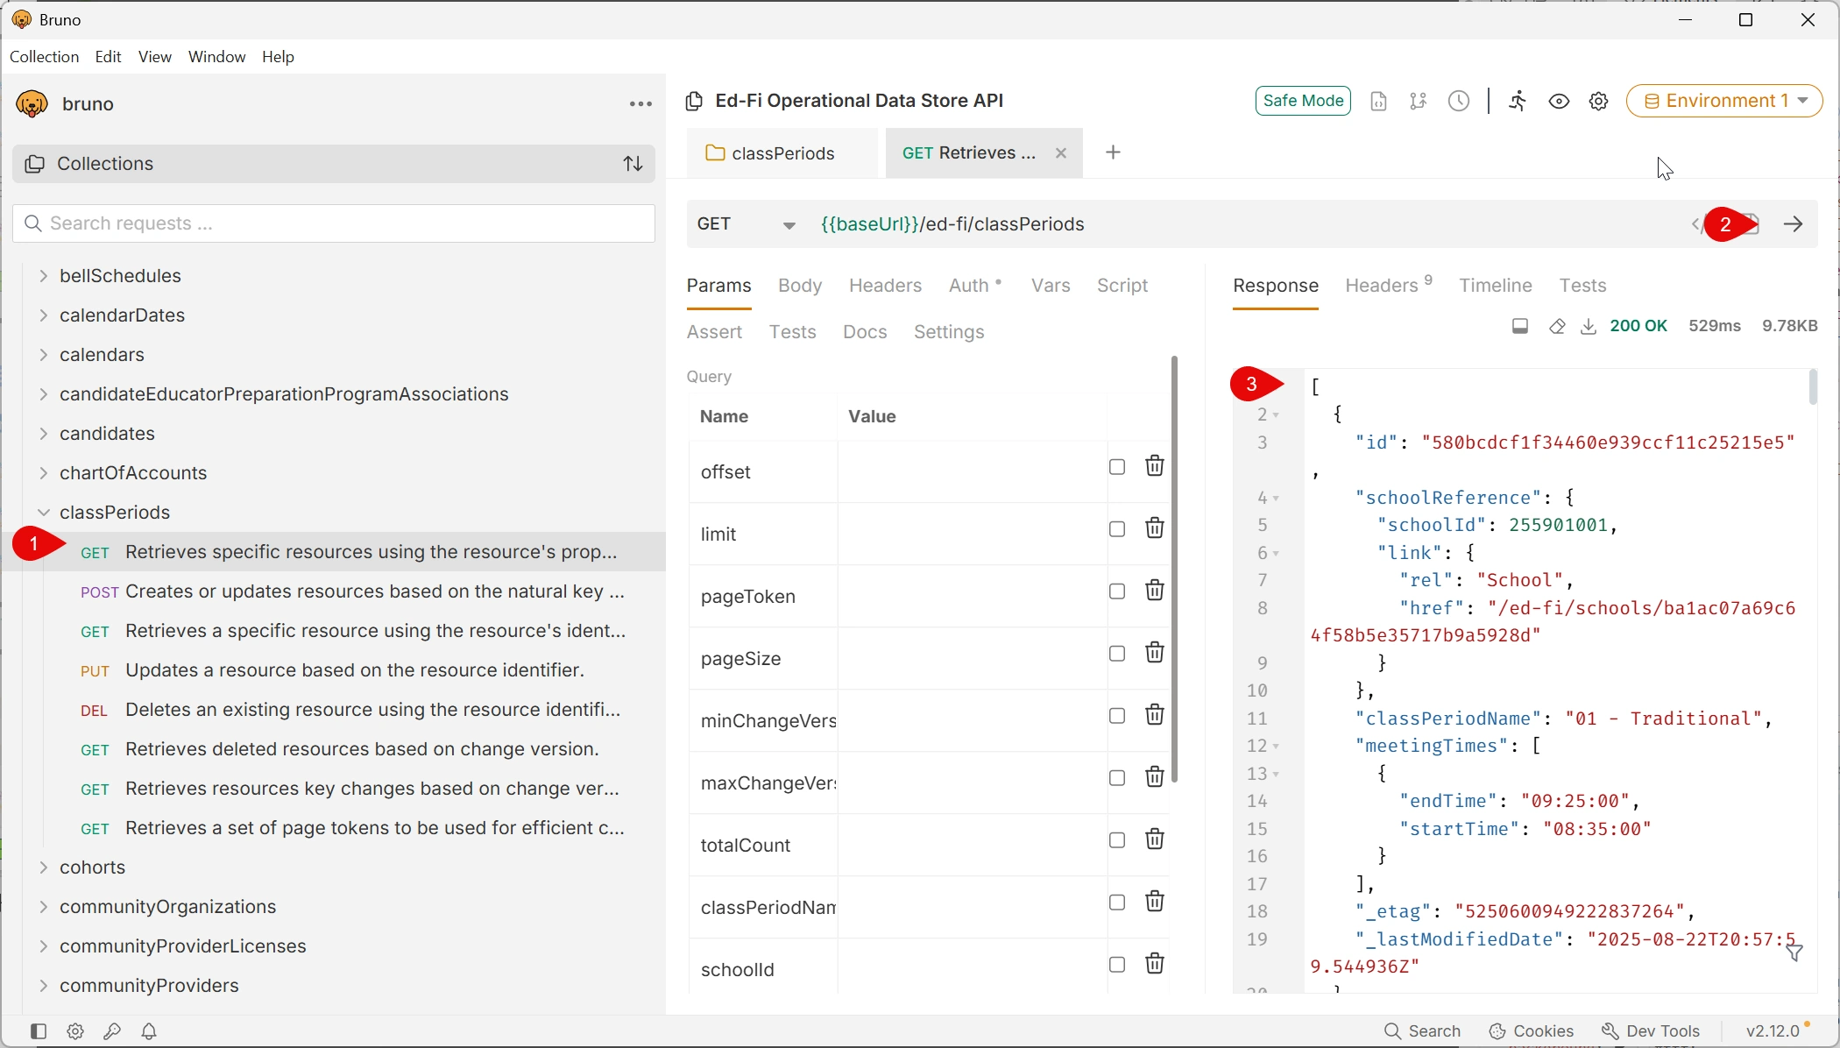Clear response with the eraser icon

[x=1557, y=327]
